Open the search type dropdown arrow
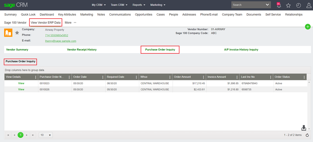This screenshot has height=142, width=313. (267, 5)
